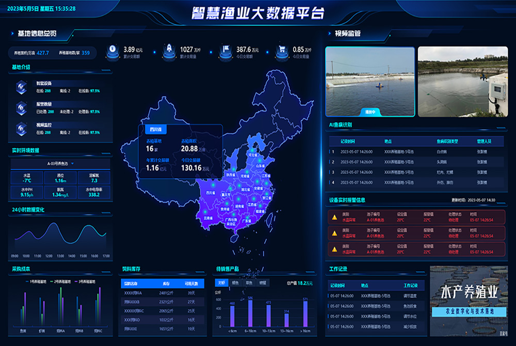The height and width of the screenshot is (346, 516).
Task: Click the arrow beside 基地信息总览 header
Action: [x=12, y=34]
